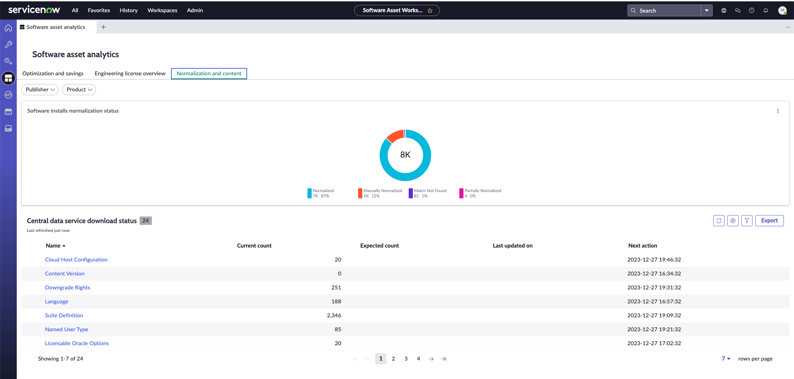Click the wrench icon in left sidebar

coord(8,44)
